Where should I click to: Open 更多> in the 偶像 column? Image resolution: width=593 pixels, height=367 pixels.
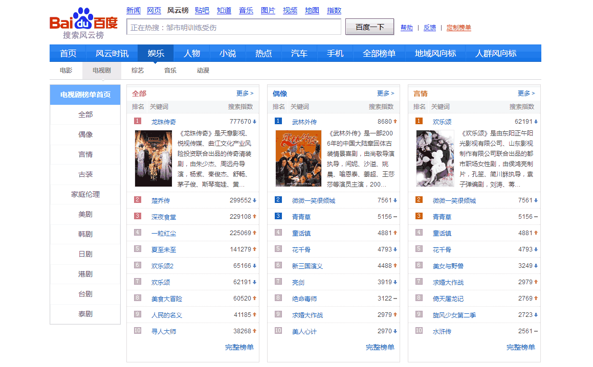(386, 93)
